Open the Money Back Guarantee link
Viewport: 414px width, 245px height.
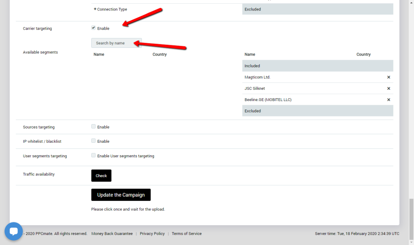pos(112,234)
